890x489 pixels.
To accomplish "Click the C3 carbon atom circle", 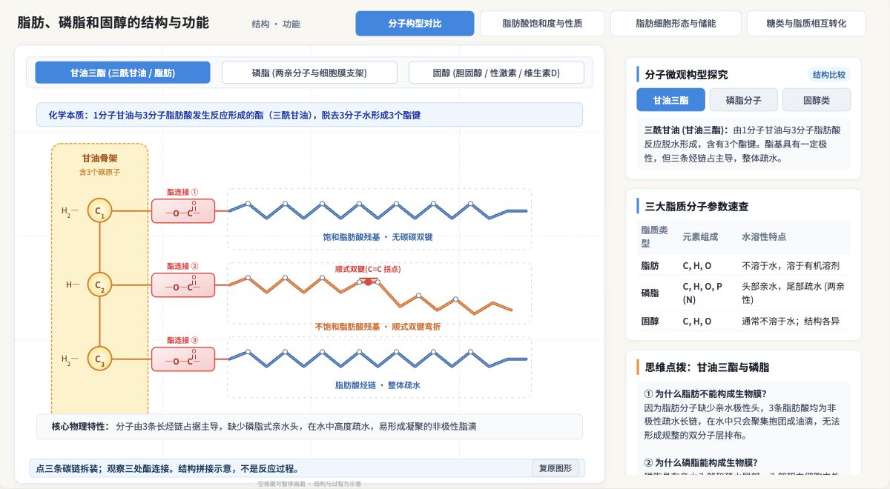I will click(x=99, y=359).
